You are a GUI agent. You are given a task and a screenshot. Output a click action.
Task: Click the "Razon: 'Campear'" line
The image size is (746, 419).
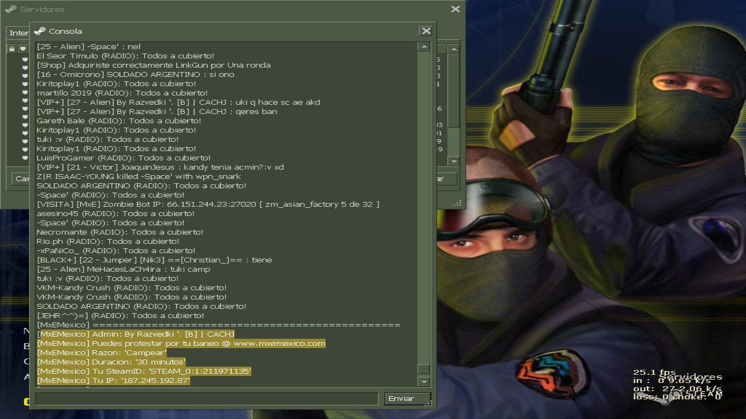(x=102, y=352)
